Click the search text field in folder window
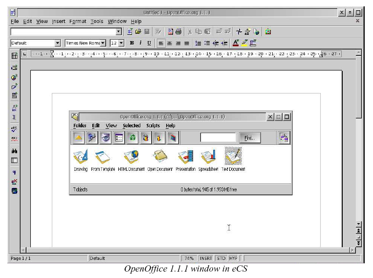Image resolution: width=373 pixels, height=278 pixels. click(218, 138)
